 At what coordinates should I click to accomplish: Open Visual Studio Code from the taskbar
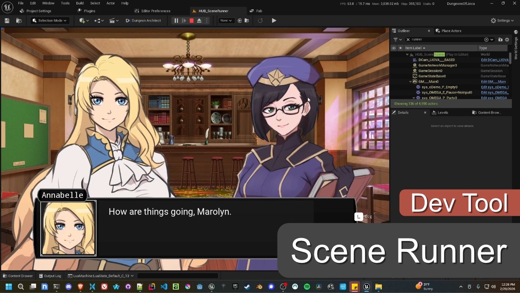tap(164, 286)
